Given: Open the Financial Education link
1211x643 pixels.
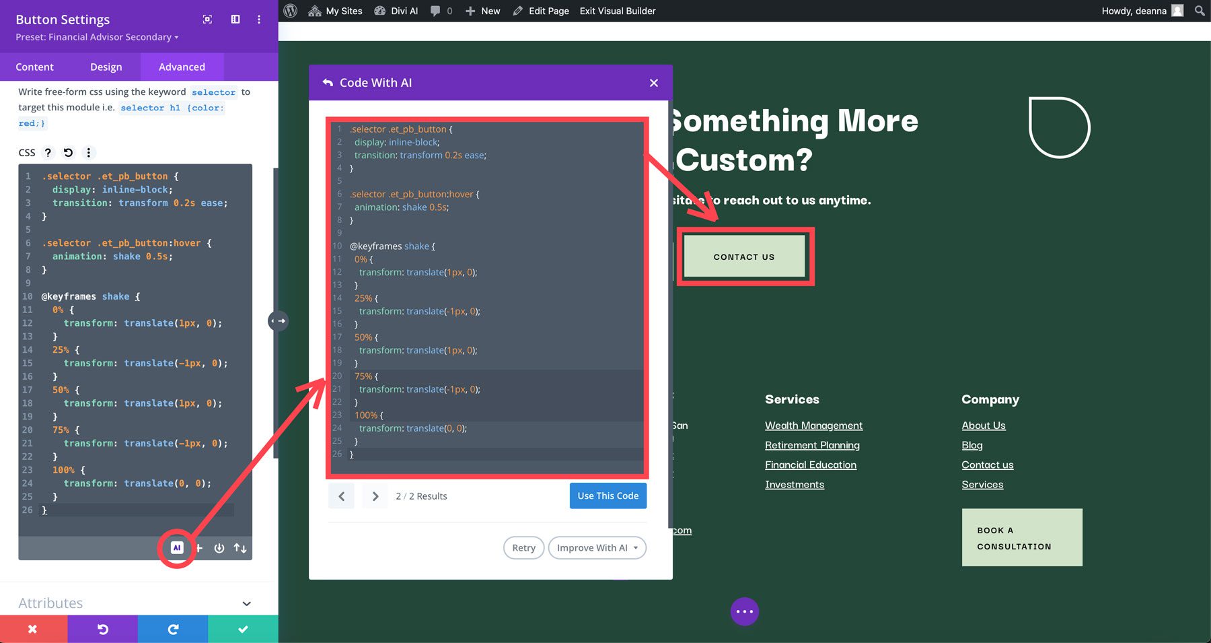Looking at the screenshot, I should [x=811, y=465].
